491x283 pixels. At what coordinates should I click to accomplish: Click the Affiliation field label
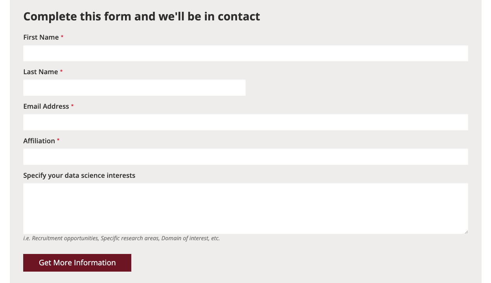[39, 141]
